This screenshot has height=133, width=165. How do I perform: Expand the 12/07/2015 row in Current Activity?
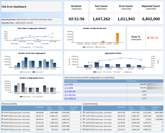(84, 116)
